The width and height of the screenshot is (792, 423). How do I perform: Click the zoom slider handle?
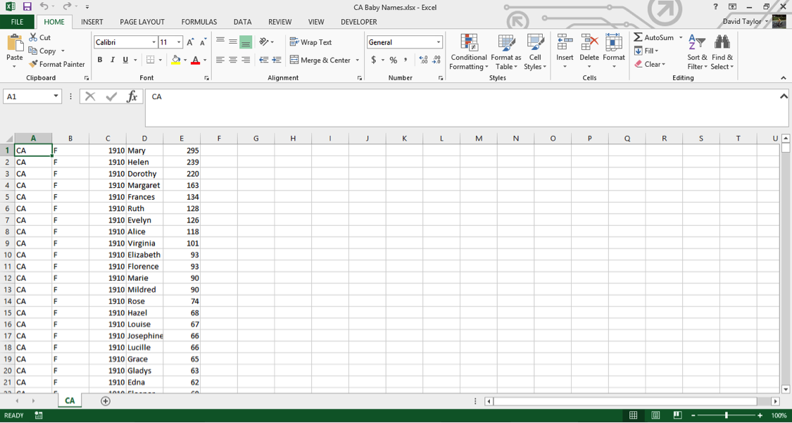727,415
